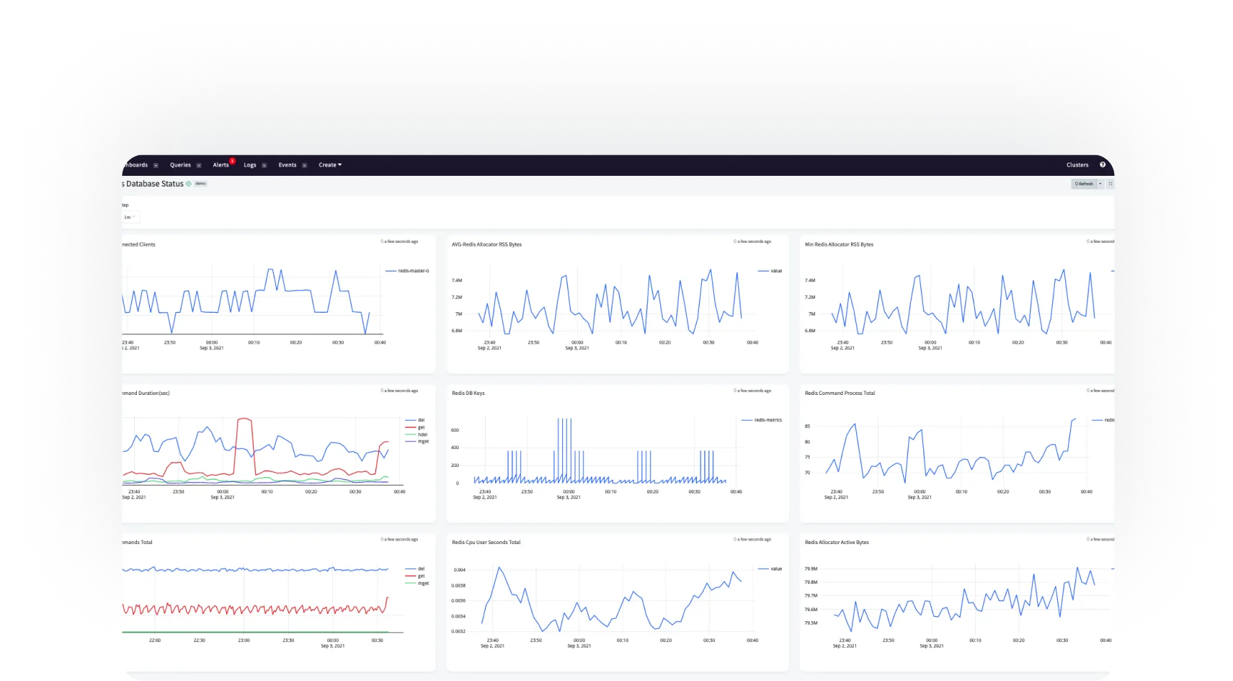Click refresh timestamp icon on Commands Total panel
This screenshot has height=681, width=1233.
click(382, 539)
